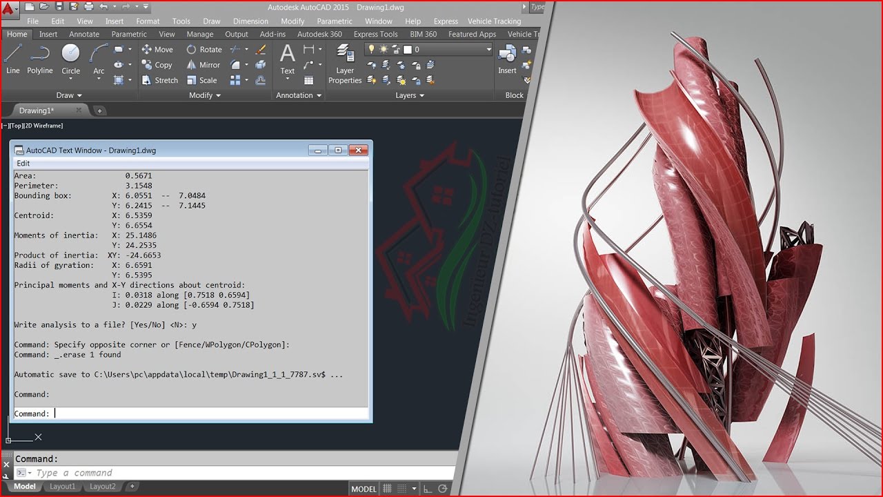Screen dimensions: 883x497
Task: Click the Stretch tool
Action: coord(160,80)
